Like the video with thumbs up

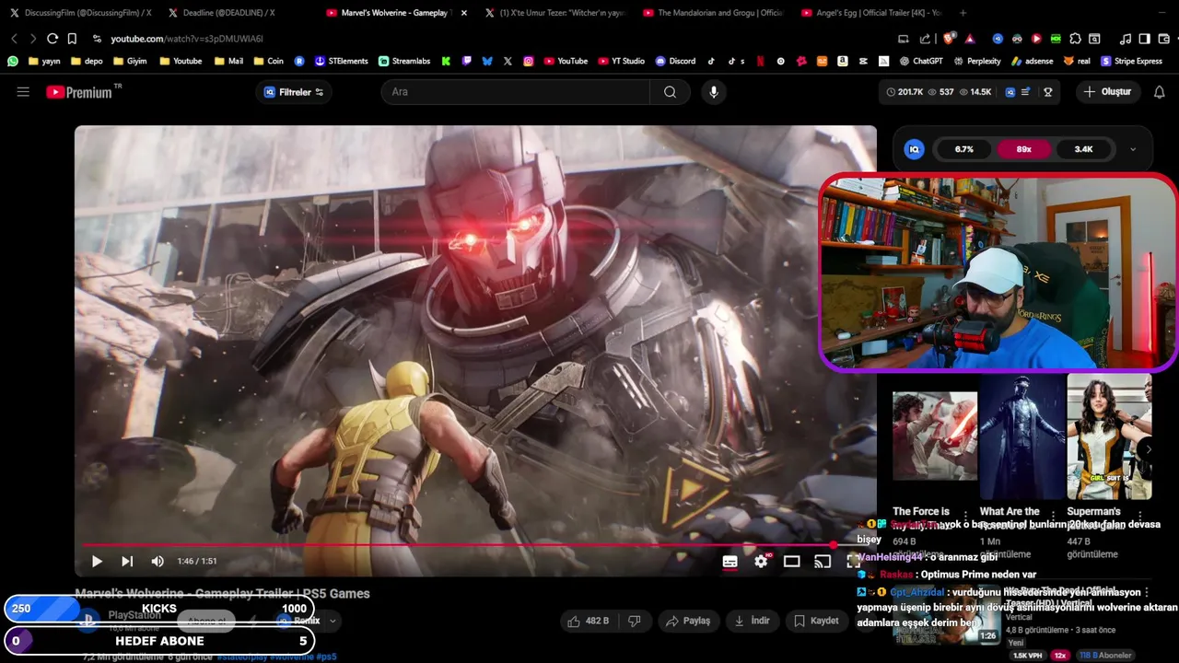pyautogui.click(x=588, y=621)
